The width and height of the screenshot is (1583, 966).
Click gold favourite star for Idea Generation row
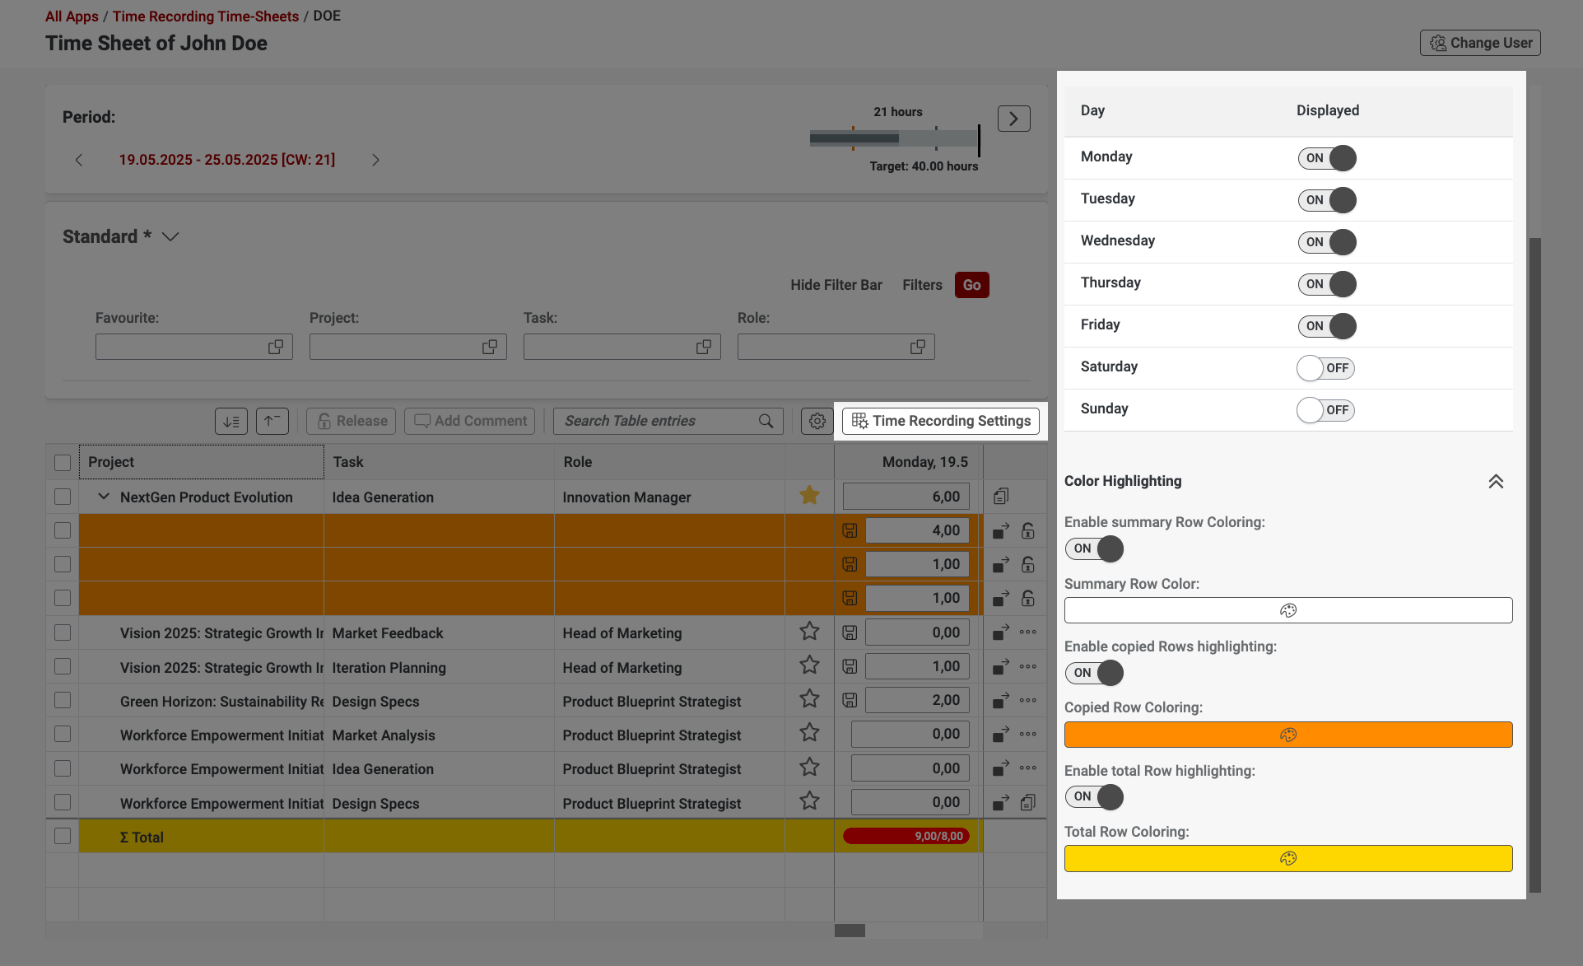809,496
